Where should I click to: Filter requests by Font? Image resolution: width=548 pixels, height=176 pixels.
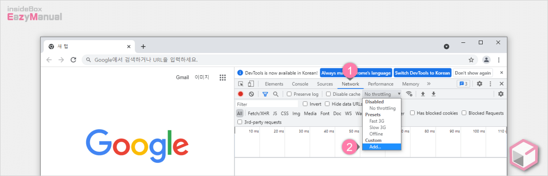(325, 113)
